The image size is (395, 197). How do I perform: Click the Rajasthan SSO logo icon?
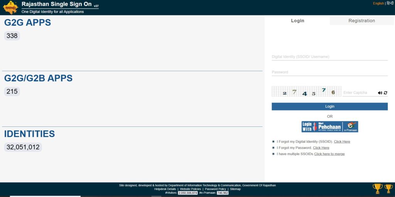[10, 7]
